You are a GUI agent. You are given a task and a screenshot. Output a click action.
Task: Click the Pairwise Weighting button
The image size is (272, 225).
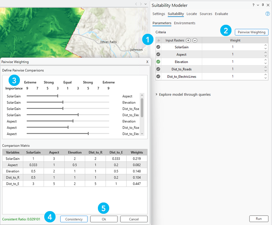pos(251,32)
